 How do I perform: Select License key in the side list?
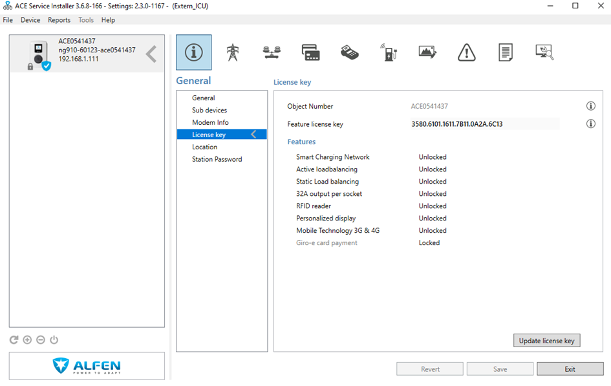[222, 134]
